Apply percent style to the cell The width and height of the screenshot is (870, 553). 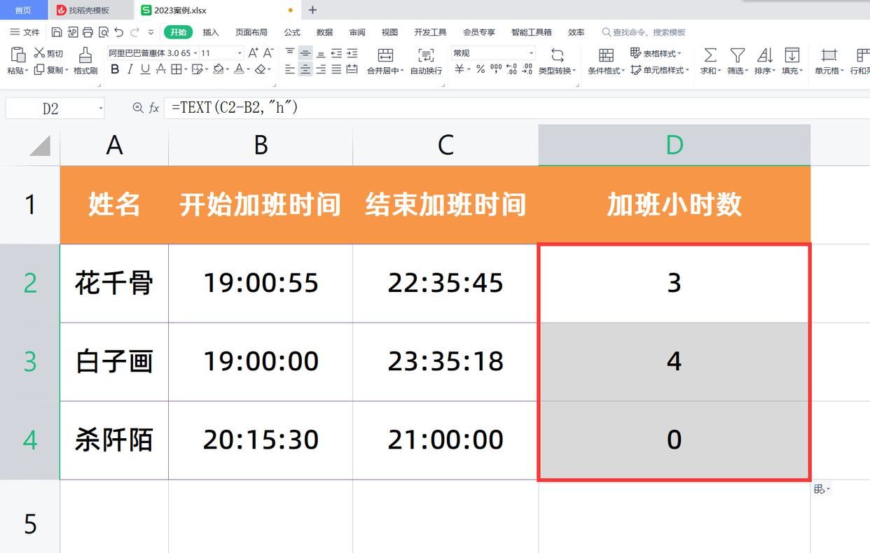pyautogui.click(x=481, y=69)
